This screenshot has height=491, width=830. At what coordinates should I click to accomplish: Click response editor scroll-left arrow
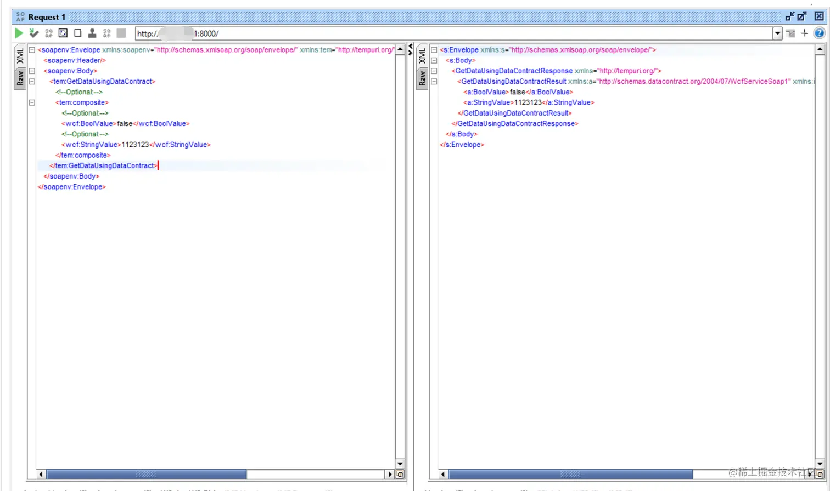click(444, 474)
